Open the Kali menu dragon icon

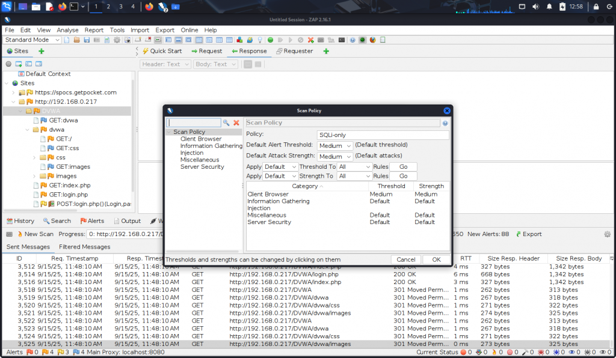click(x=7, y=7)
